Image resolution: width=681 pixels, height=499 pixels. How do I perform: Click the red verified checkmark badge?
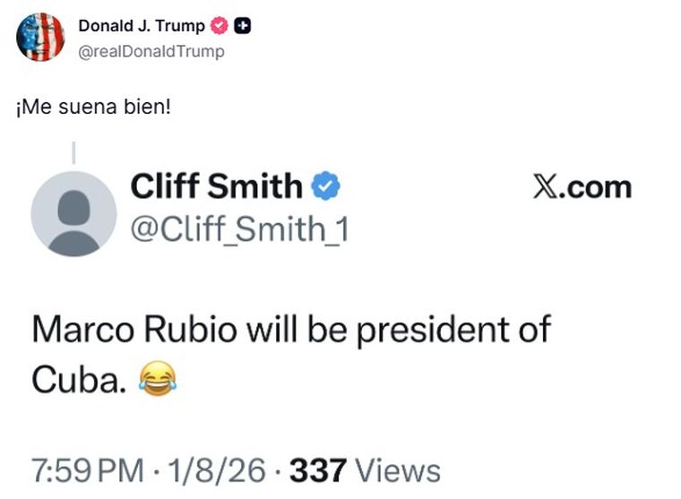[221, 26]
